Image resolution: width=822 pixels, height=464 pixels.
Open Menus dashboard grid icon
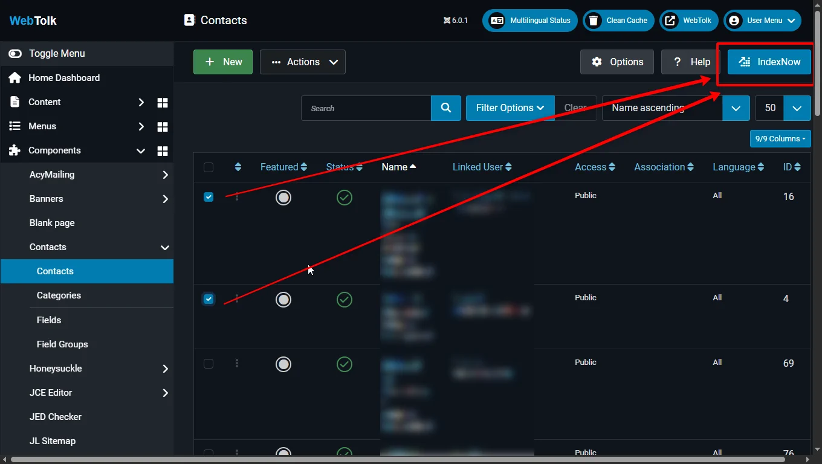[x=162, y=126]
